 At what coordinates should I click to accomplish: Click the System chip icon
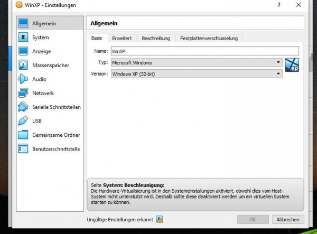click(23, 37)
